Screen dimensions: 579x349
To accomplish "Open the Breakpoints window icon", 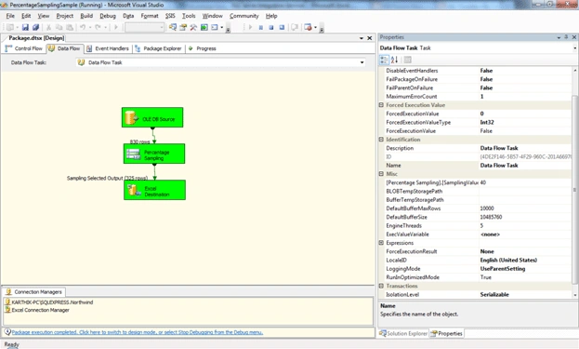I will click(x=308, y=27).
